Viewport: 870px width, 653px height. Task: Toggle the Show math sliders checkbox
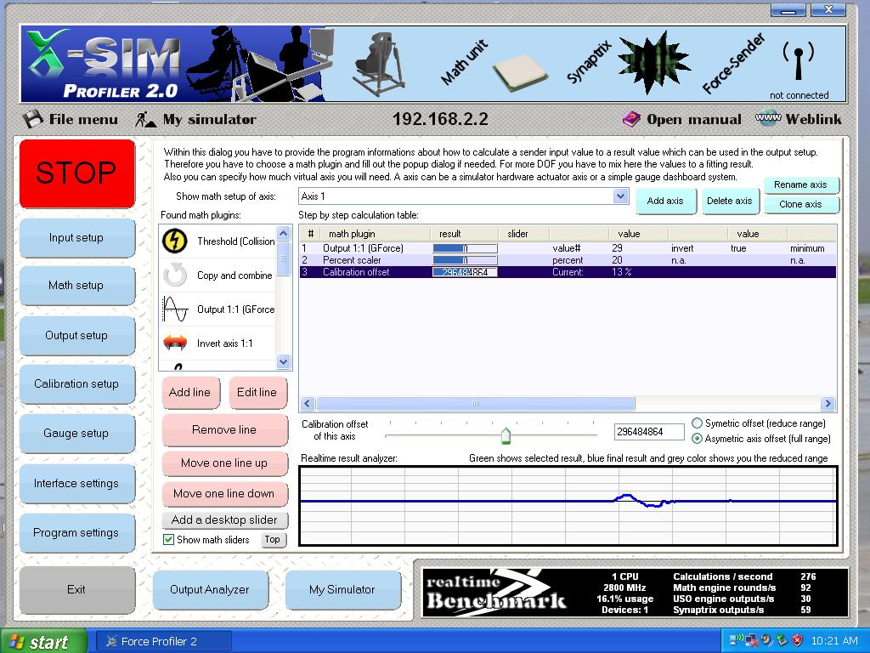tap(169, 539)
